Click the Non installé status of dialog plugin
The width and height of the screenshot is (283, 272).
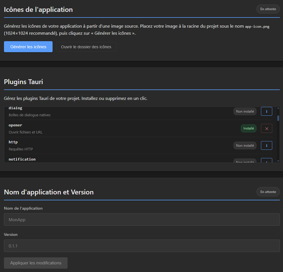(x=245, y=111)
